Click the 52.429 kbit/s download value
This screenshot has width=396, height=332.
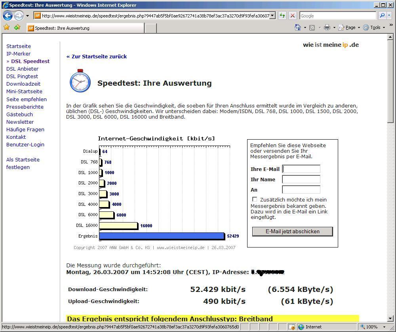coord(218,289)
